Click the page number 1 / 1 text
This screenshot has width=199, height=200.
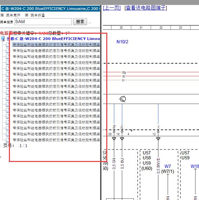[x=24, y=146]
